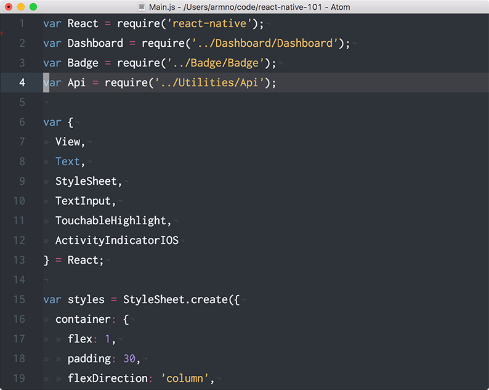The image size is (489, 390).
Task: Click the window title text Main.js path
Action: coord(249,7)
